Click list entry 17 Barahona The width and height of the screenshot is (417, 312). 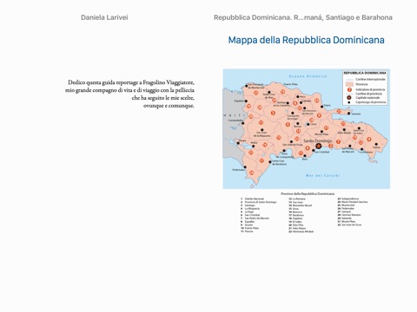coord(296,215)
